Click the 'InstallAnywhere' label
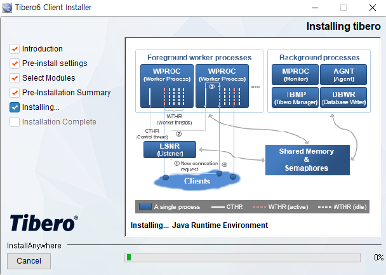The height and width of the screenshot is (275, 386). coord(34,246)
